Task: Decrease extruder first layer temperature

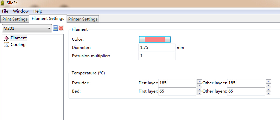Action: pos(199,85)
